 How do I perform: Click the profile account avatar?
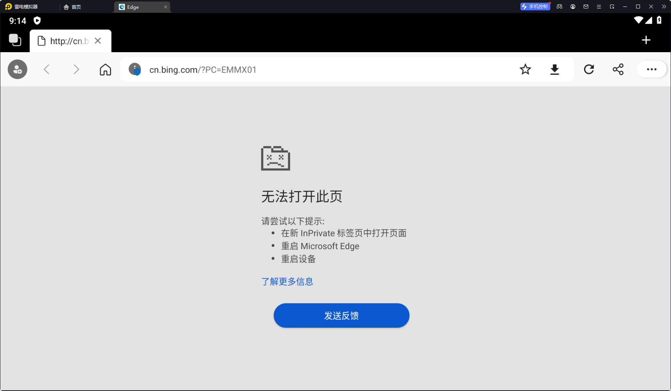coord(18,69)
